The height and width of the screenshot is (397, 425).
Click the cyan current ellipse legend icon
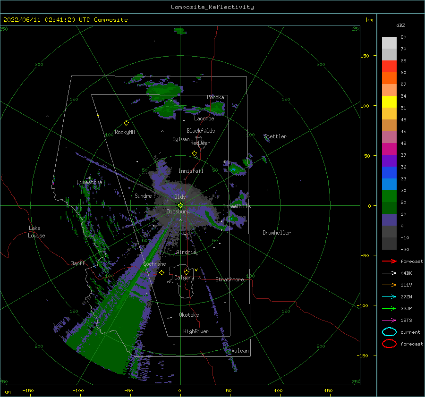click(389, 332)
